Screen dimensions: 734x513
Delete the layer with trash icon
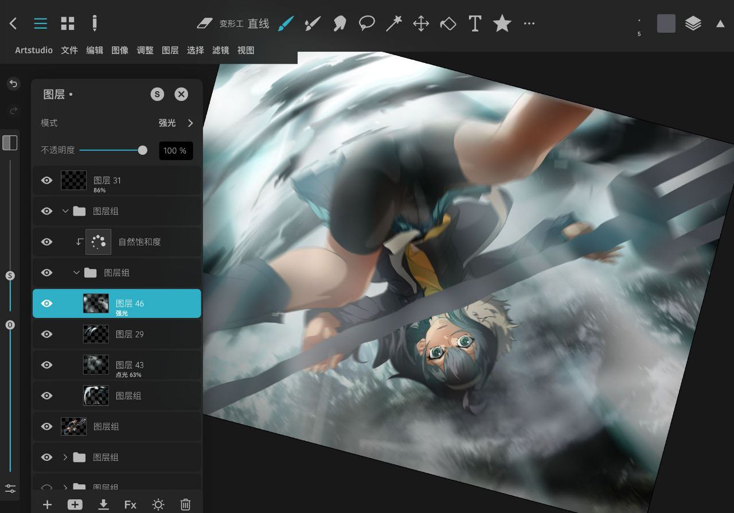(185, 504)
